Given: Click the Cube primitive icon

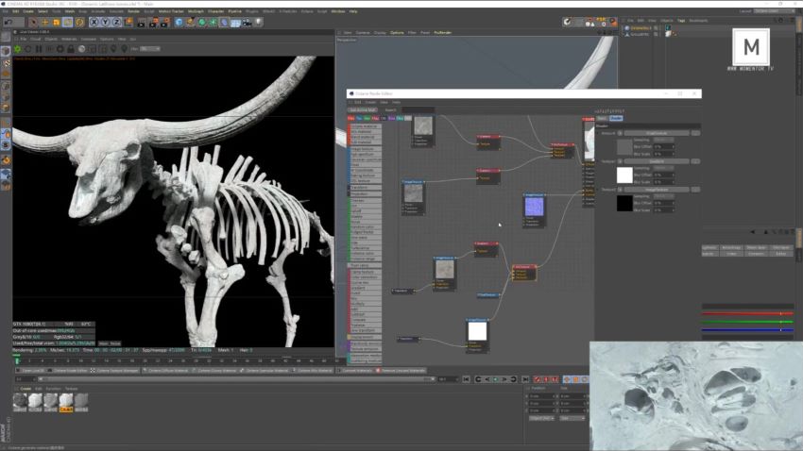Looking at the screenshot, I should [x=179, y=21].
